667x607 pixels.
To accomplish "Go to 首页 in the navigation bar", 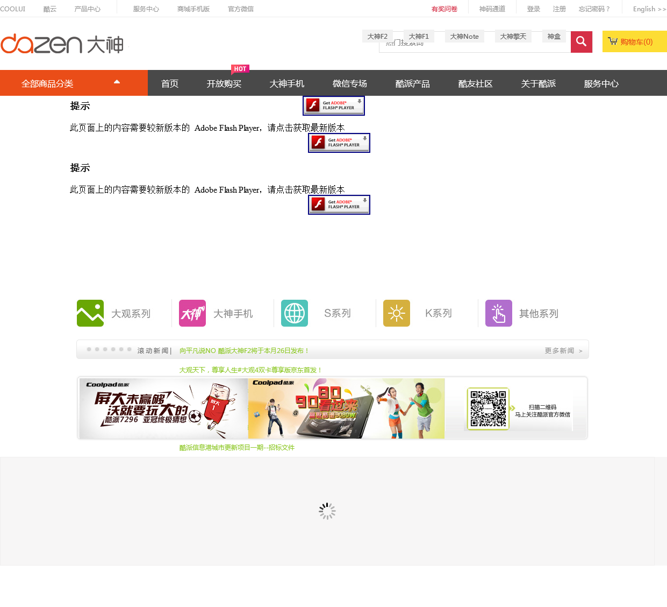I will click(170, 83).
